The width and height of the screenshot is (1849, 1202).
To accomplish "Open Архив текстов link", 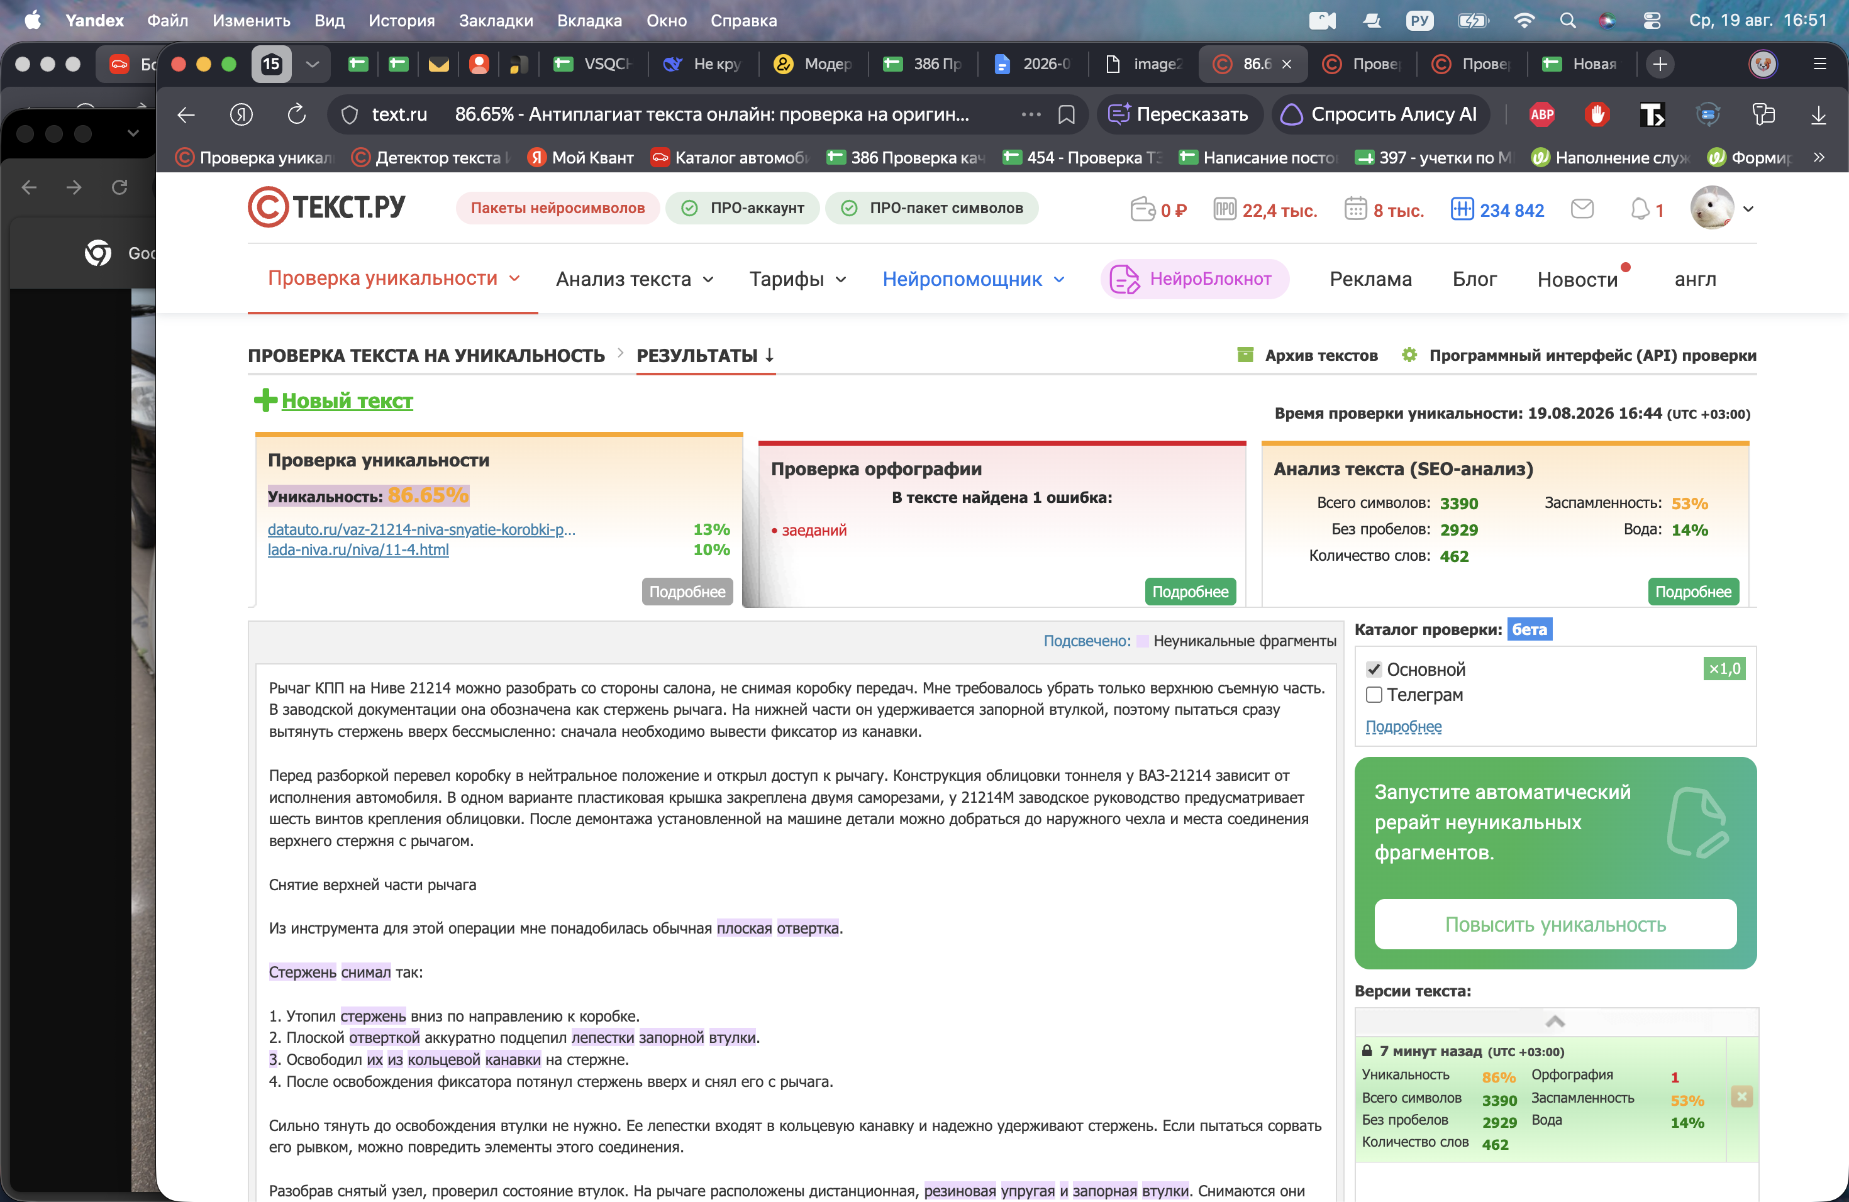I will [1307, 356].
